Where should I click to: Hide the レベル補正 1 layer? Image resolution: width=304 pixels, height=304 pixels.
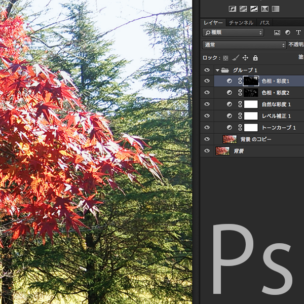tap(207, 116)
